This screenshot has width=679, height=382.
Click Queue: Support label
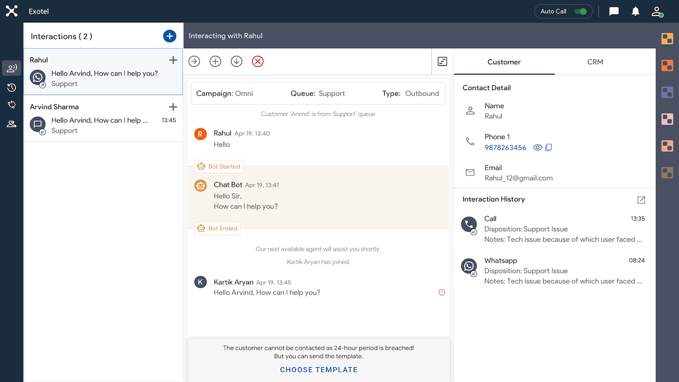(x=318, y=93)
